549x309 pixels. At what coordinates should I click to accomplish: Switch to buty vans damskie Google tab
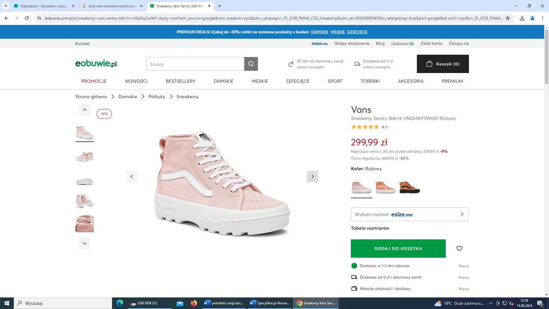112,6
